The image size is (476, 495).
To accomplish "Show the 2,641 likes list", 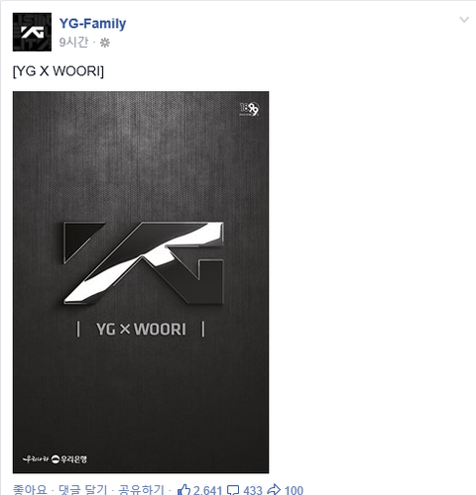I will (207, 490).
